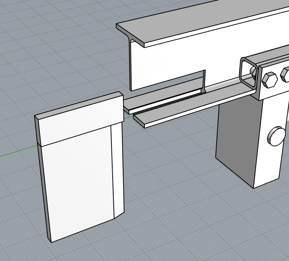Pick the chamfered bottom corner of the left plate

tap(119, 216)
